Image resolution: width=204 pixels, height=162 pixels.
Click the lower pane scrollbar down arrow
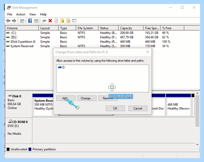pyautogui.click(x=197, y=144)
